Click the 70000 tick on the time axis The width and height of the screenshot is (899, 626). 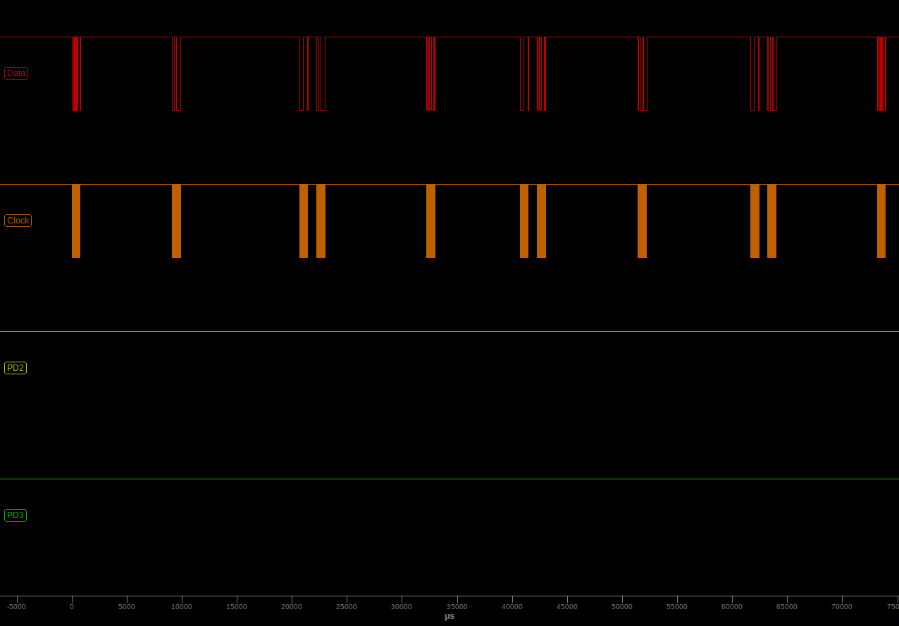[x=842, y=606]
